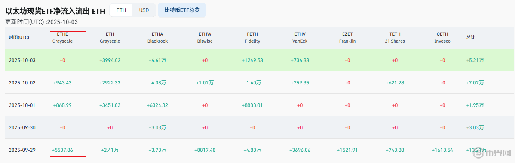Click the ETHA Blackrock column header
The image size is (515, 163).
pos(157,37)
